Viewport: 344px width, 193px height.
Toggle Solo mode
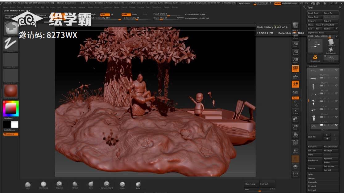click(295, 167)
